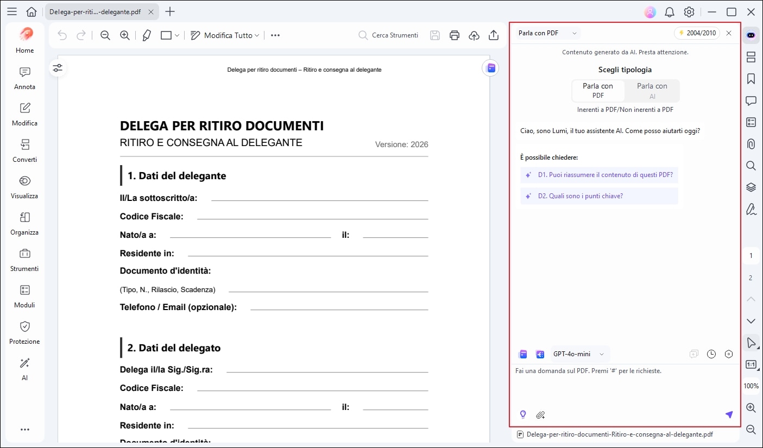The width and height of the screenshot is (763, 448).
Task: Open the Moduli tool panel
Action: (x=25, y=296)
